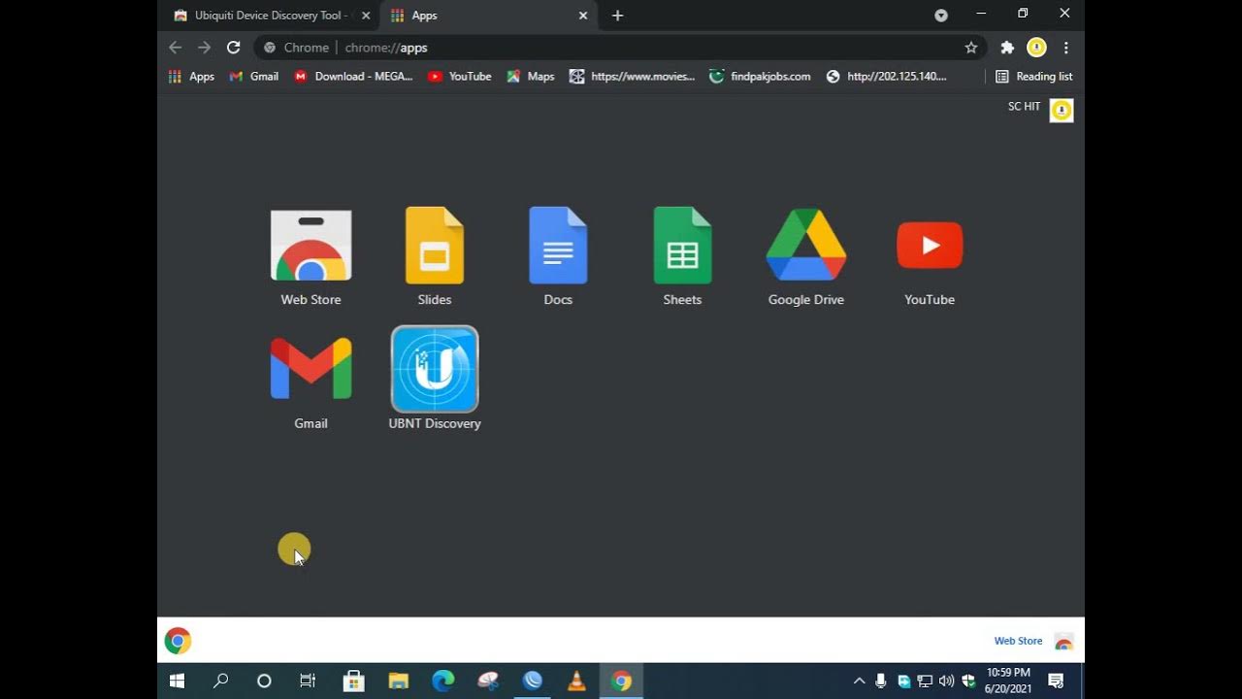The width and height of the screenshot is (1242, 699).
Task: Close the Apps tab
Action: click(x=583, y=16)
